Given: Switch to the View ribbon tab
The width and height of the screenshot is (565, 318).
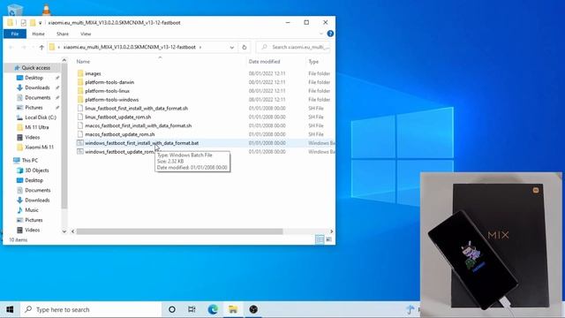Looking at the screenshot, I should 86,34.
